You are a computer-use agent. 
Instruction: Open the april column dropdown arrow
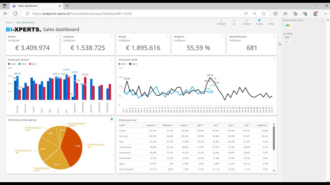[203, 125]
